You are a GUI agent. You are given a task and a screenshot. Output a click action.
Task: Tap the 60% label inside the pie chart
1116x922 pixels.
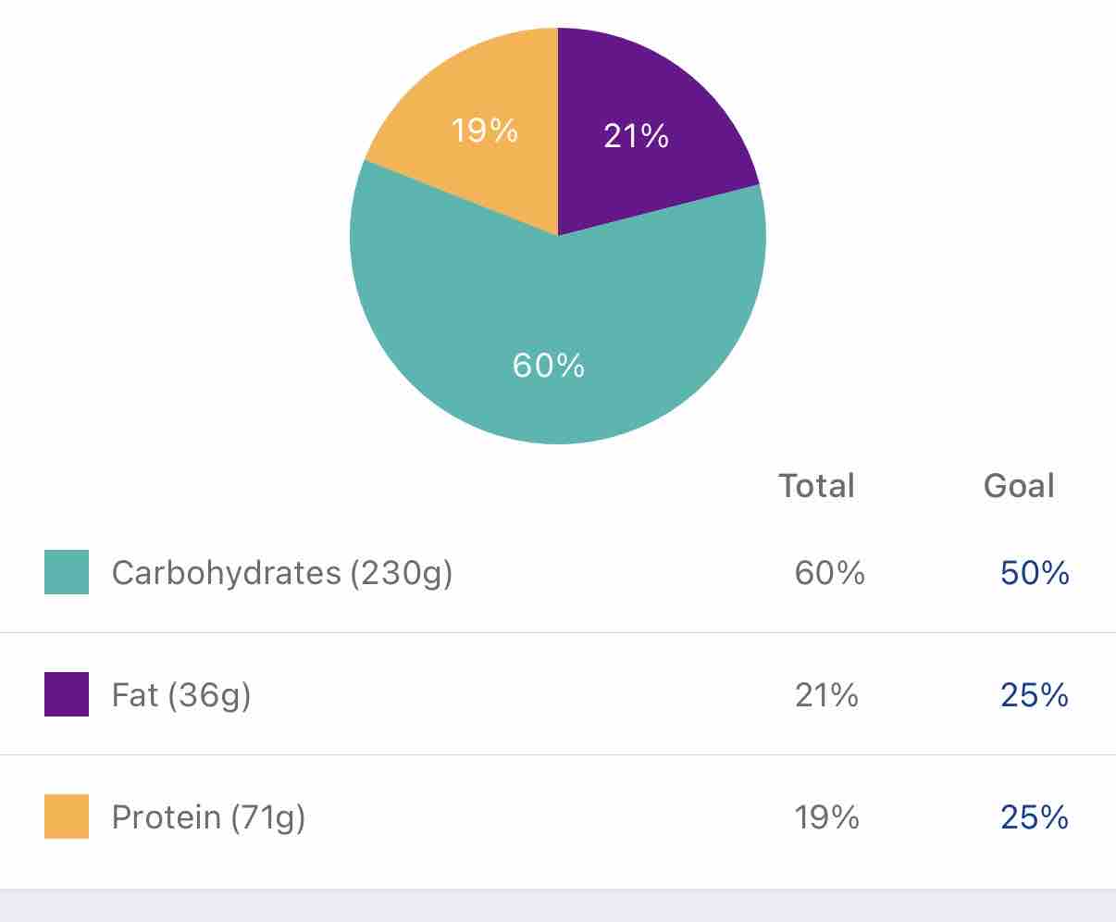click(549, 366)
